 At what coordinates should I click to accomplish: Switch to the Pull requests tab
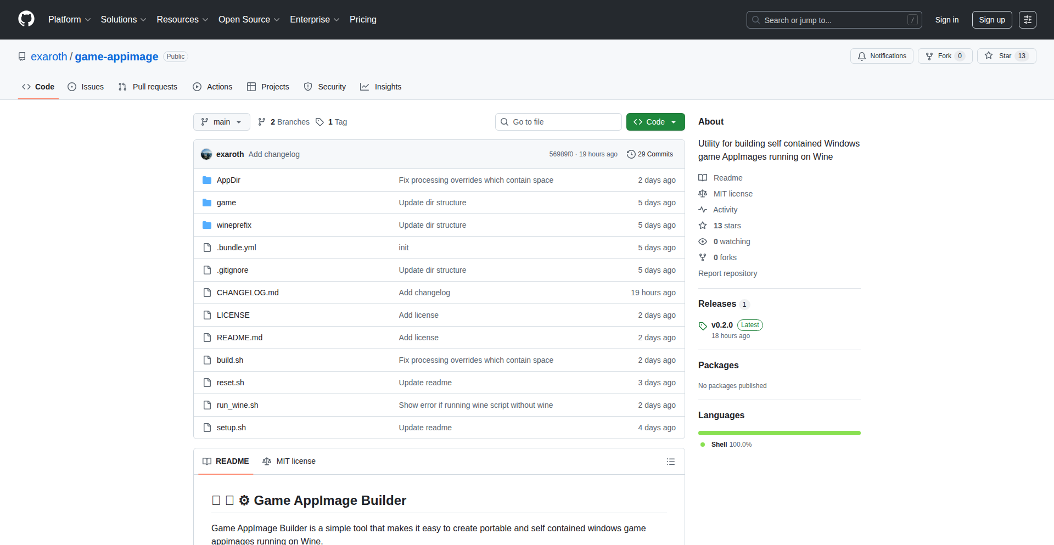[x=148, y=87]
